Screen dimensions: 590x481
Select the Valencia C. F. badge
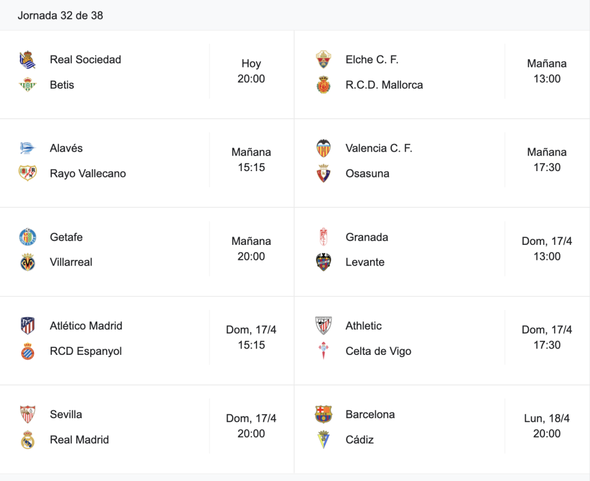[x=323, y=149]
